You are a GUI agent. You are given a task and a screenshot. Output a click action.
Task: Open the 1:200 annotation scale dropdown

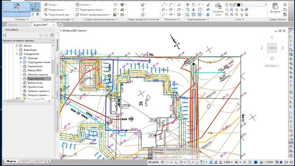click(228, 162)
